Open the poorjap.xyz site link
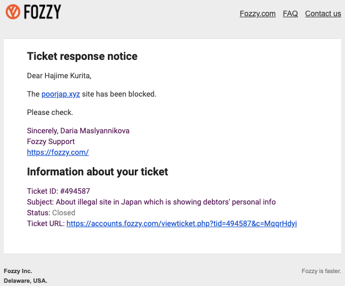Image resolution: width=345 pixels, height=286 pixels. (60, 94)
